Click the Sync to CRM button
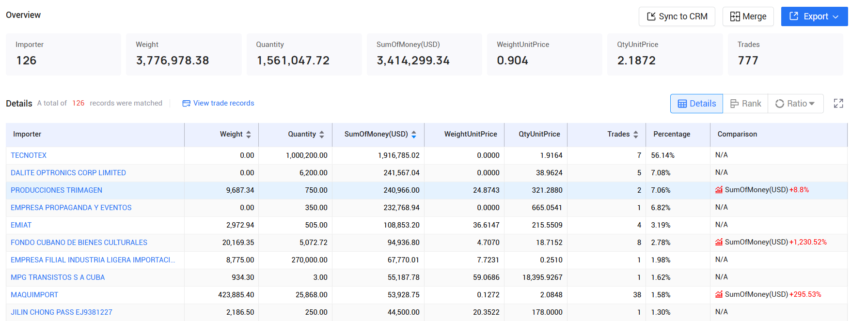851x321 pixels. point(677,16)
